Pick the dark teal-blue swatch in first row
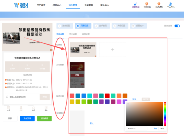Screen dimensions: 184x136 click(x=78, y=96)
